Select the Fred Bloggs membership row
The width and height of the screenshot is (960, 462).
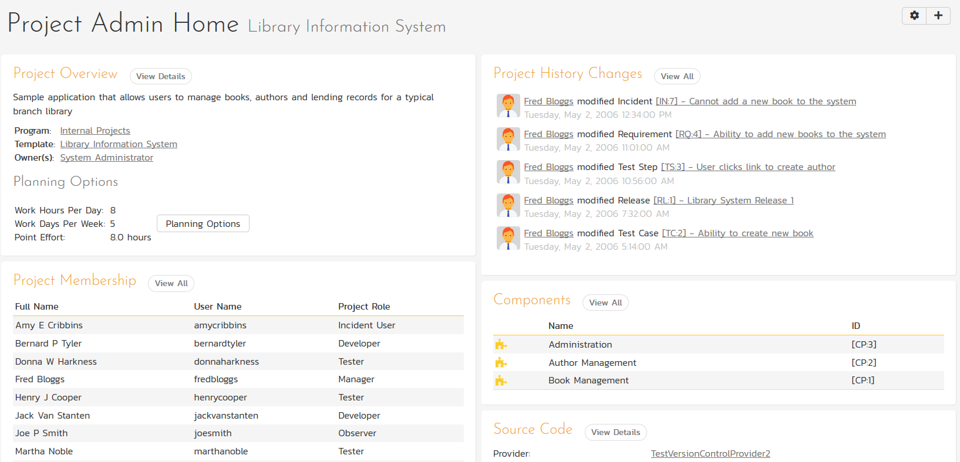[x=238, y=379]
